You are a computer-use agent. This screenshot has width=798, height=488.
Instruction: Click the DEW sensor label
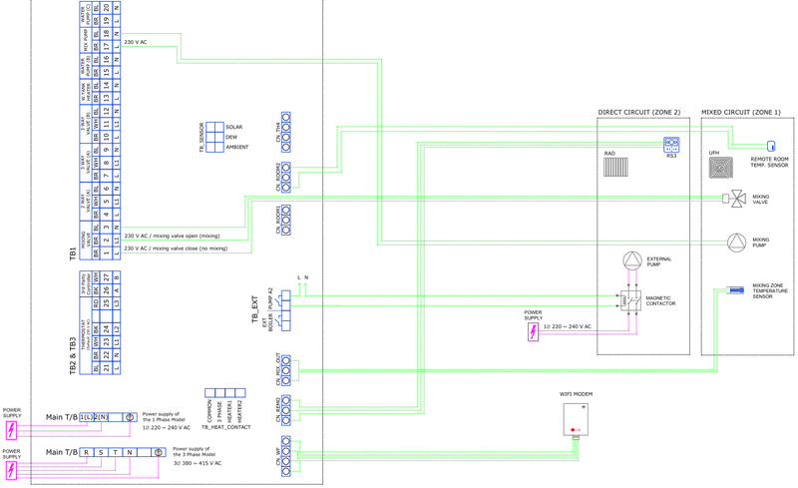[x=231, y=137]
